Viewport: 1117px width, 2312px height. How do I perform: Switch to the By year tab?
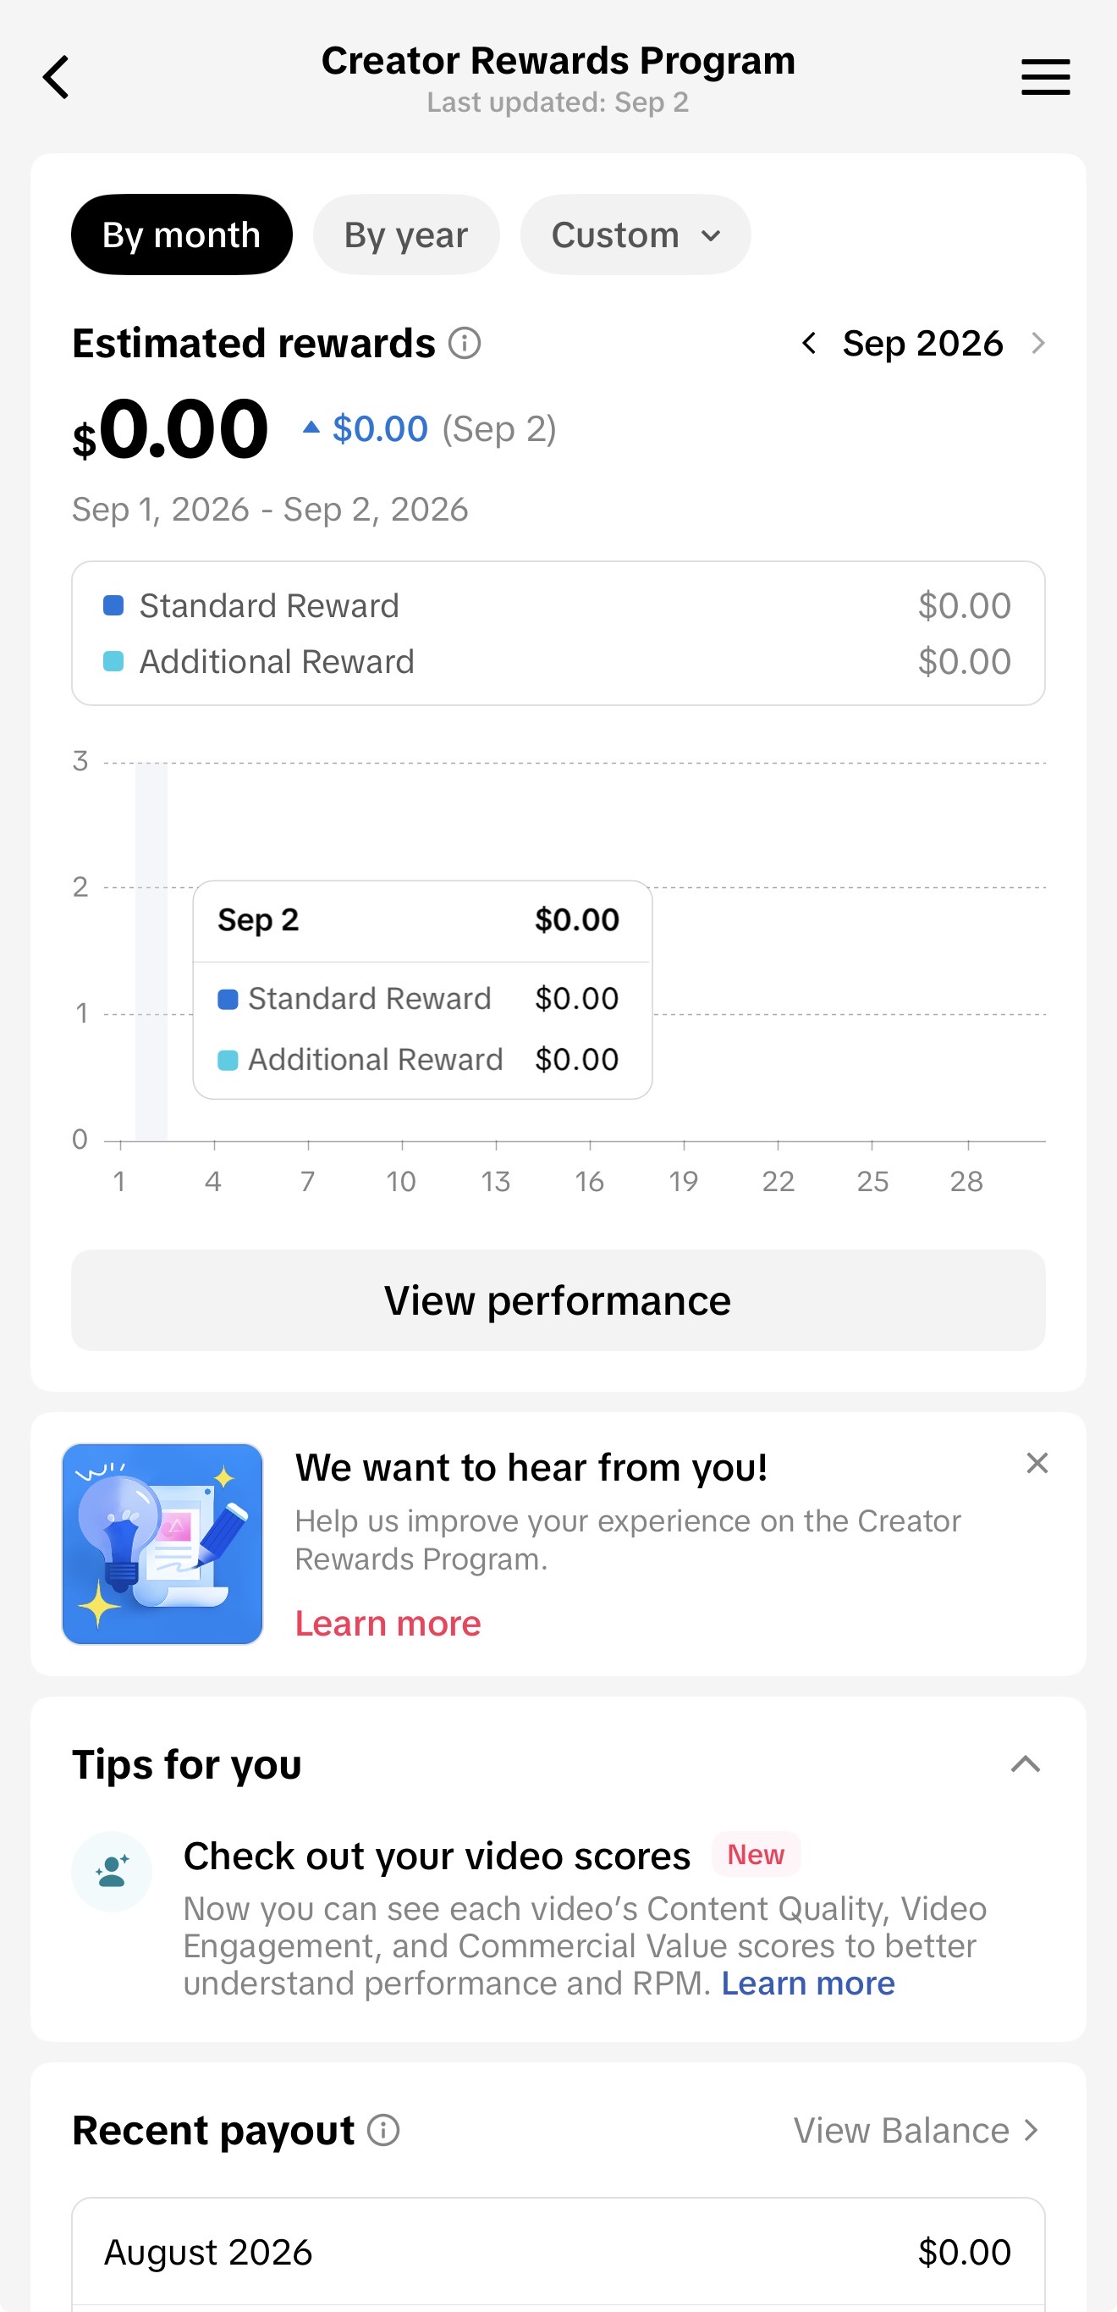click(x=405, y=235)
